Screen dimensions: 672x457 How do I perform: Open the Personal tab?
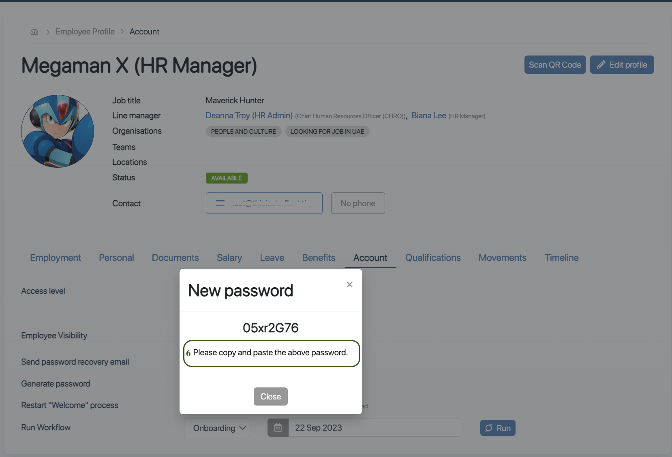[x=116, y=258]
